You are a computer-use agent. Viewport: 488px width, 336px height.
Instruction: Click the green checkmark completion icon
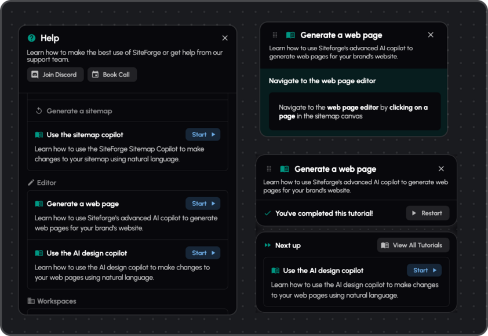pos(267,213)
